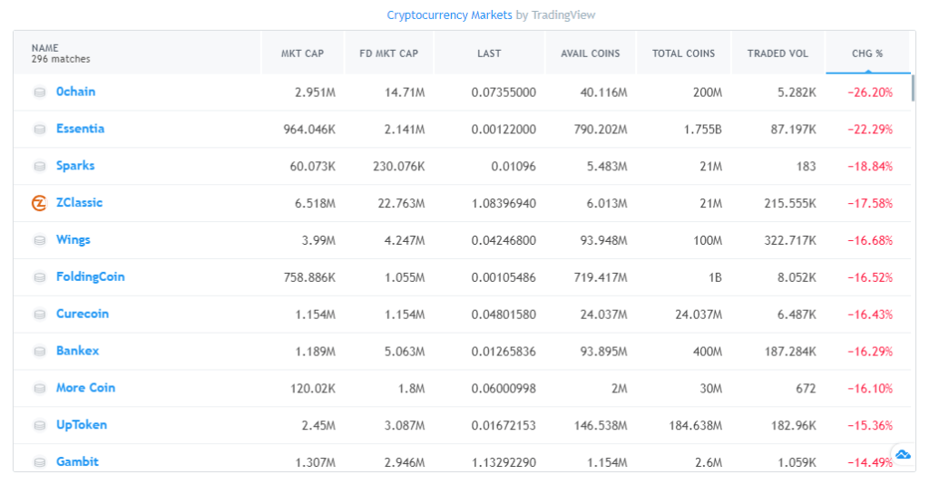Click the blue cloud icon at bottom right
Image resolution: width=929 pixels, height=484 pixels.
pos(903,454)
